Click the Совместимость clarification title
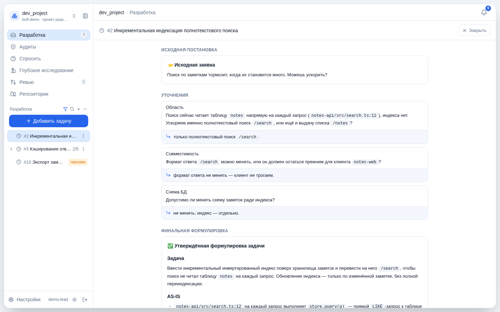The height and width of the screenshot is (312, 500). (182, 154)
